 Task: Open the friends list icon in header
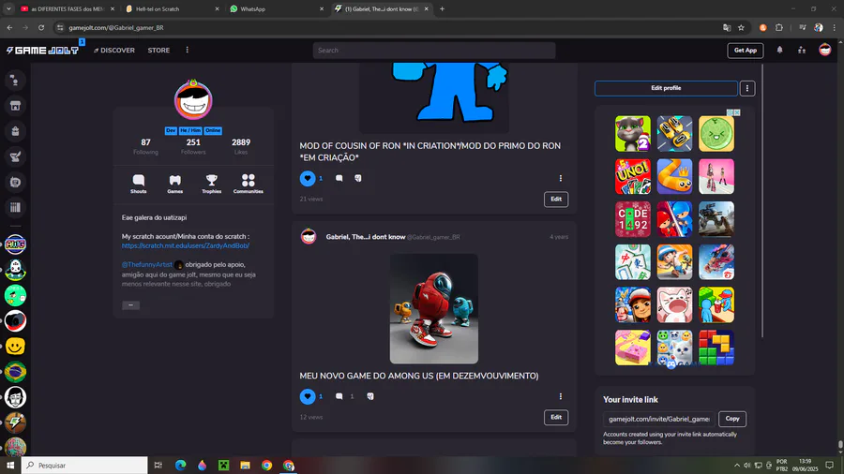pyautogui.click(x=802, y=50)
